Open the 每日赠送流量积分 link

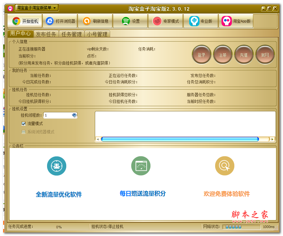pyautogui.click(x=142, y=193)
